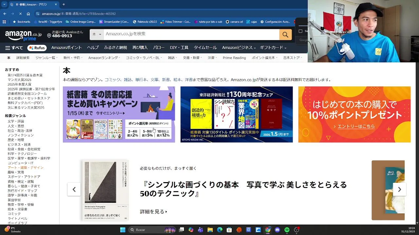The width and height of the screenshot is (419, 235).
Task: Open タイムセール in the nav bar
Action: pyautogui.click(x=205, y=48)
